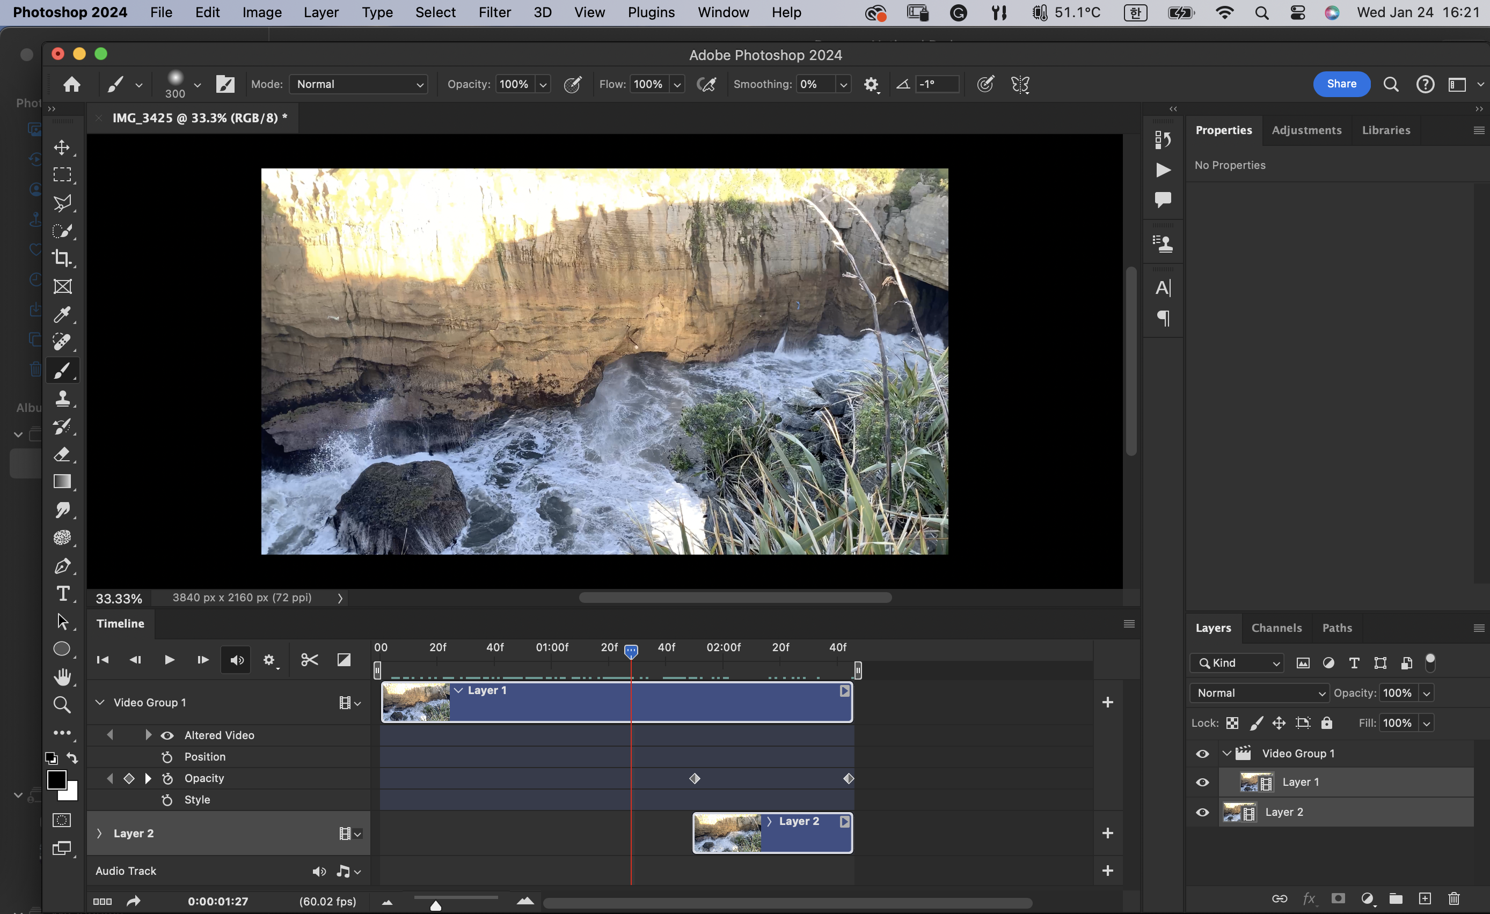The height and width of the screenshot is (914, 1490).
Task: Click the foreground color swatch
Action: pyautogui.click(x=56, y=780)
